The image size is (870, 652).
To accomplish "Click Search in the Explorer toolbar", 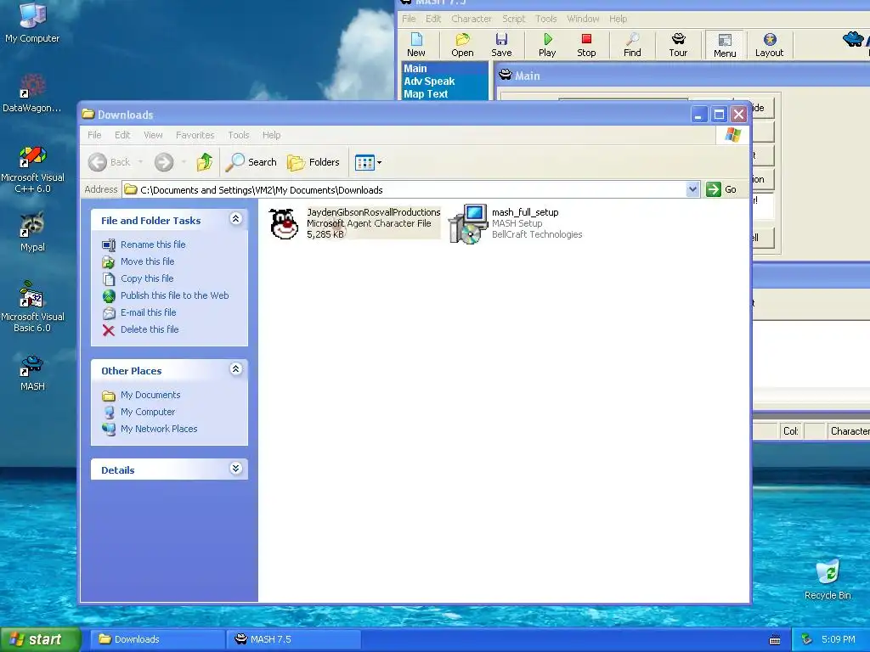I will (251, 162).
